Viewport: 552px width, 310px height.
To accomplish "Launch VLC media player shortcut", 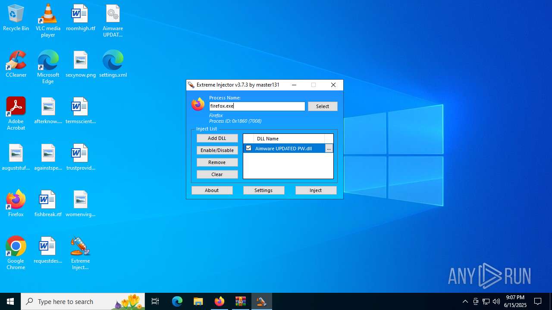I will click(48, 21).
